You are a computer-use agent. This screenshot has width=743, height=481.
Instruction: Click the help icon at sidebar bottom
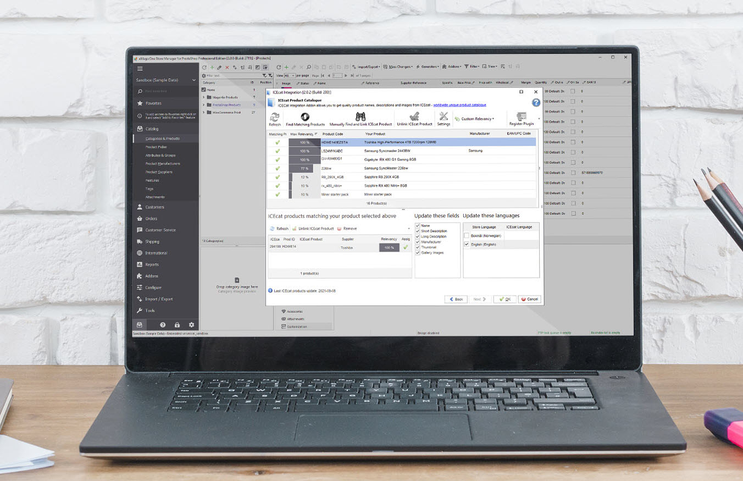[x=163, y=325]
